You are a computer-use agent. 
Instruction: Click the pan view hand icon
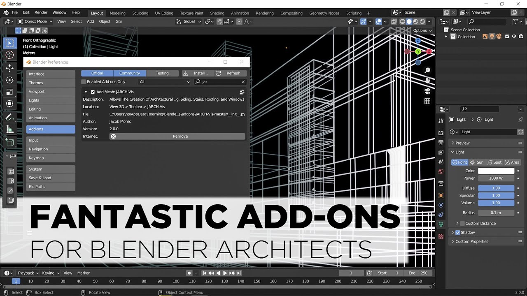point(427,81)
